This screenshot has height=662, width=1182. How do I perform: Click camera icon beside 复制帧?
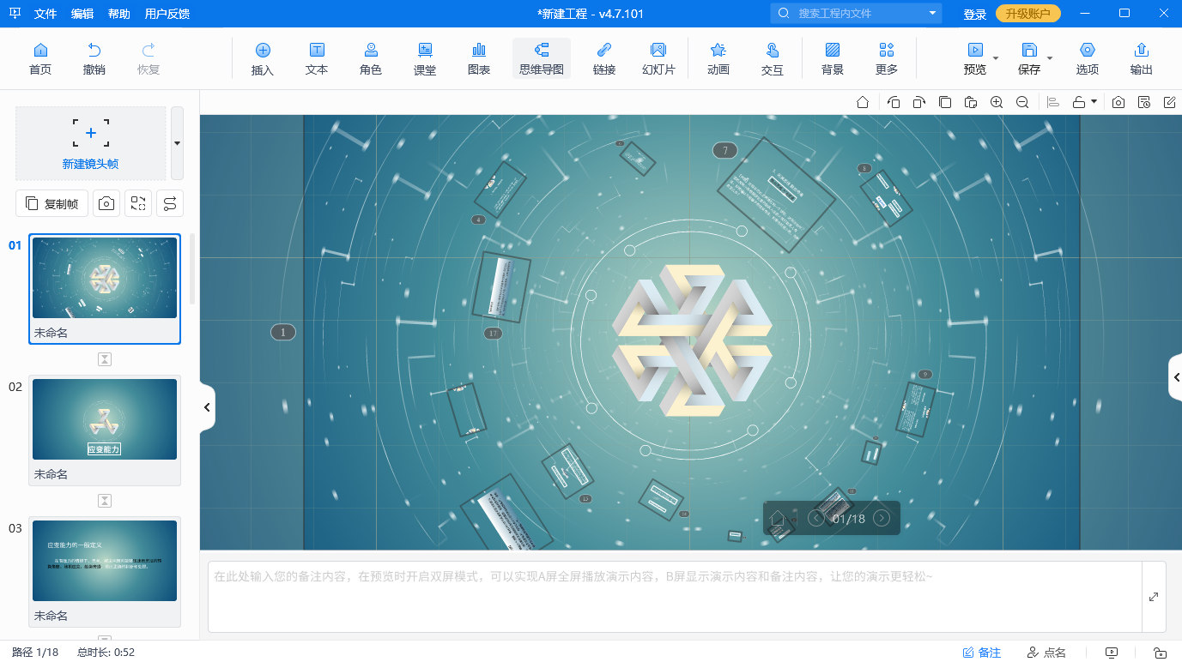(x=106, y=203)
